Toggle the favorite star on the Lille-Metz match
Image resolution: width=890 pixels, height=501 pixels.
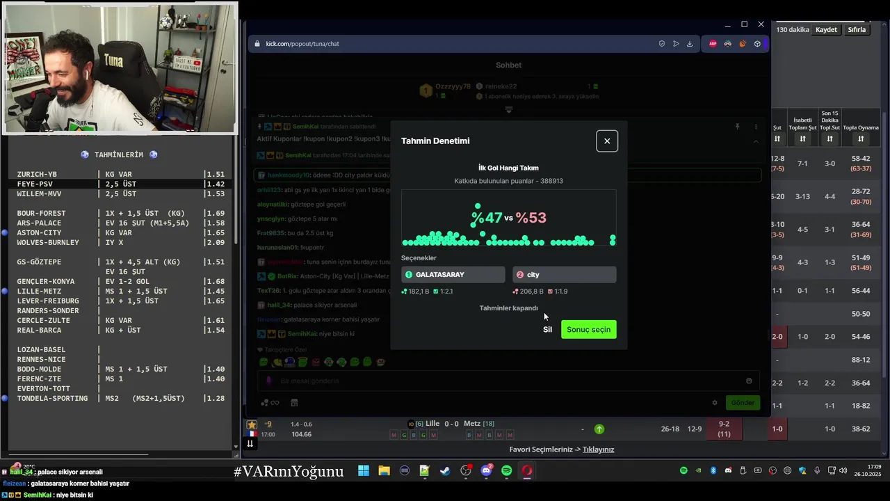coord(252,424)
